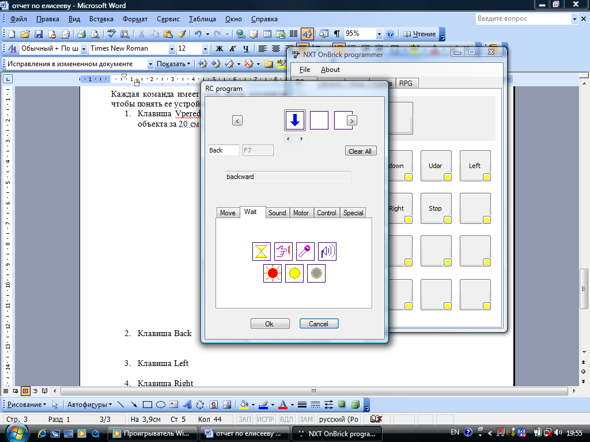
Task: Click the Print icon in Word toolbar
Action: 81,34
